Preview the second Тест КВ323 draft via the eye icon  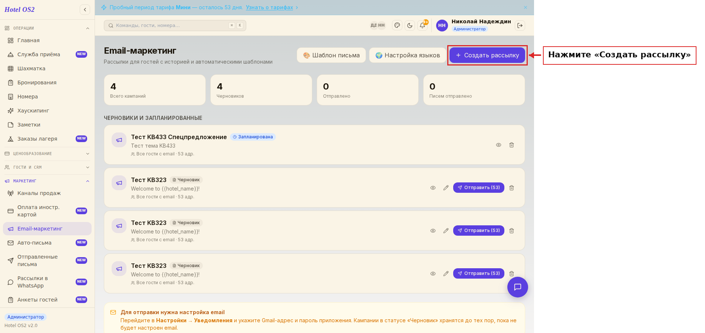[x=433, y=231]
